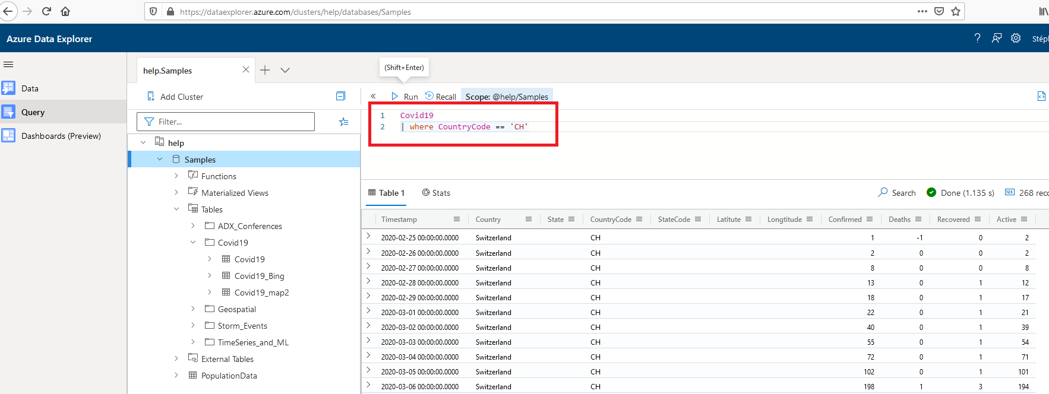Open settings gear in Azure header
This screenshot has height=394, width=1049.
click(x=1016, y=38)
